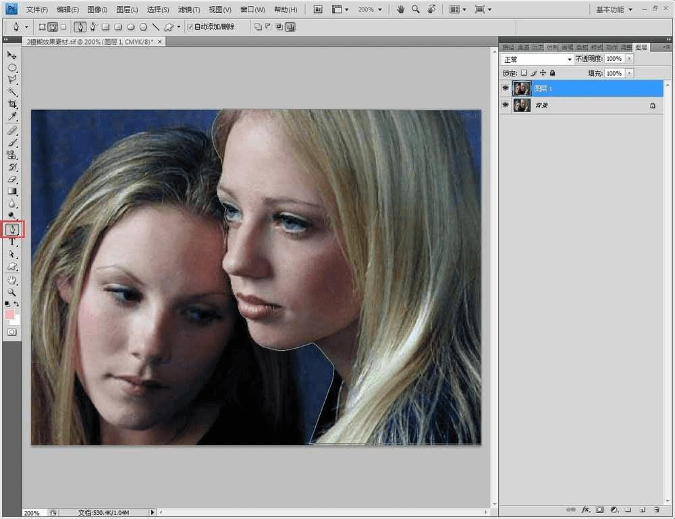
Task: Open the 基本功能 workspace dropdown
Action: [614, 9]
